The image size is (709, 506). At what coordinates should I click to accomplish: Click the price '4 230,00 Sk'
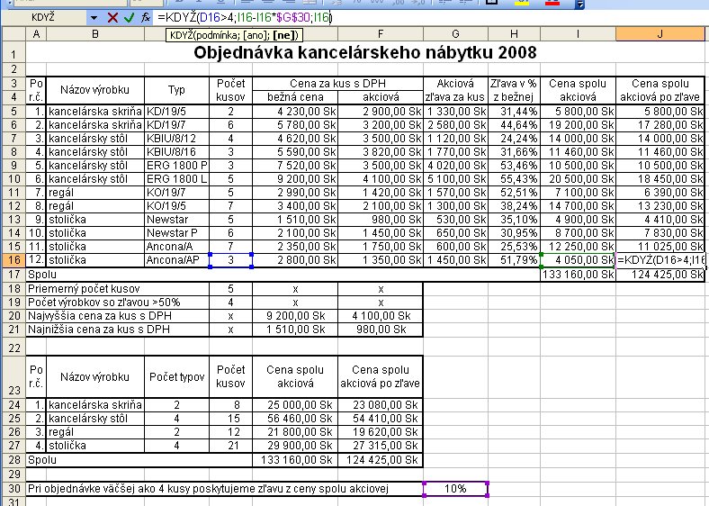pos(295,112)
